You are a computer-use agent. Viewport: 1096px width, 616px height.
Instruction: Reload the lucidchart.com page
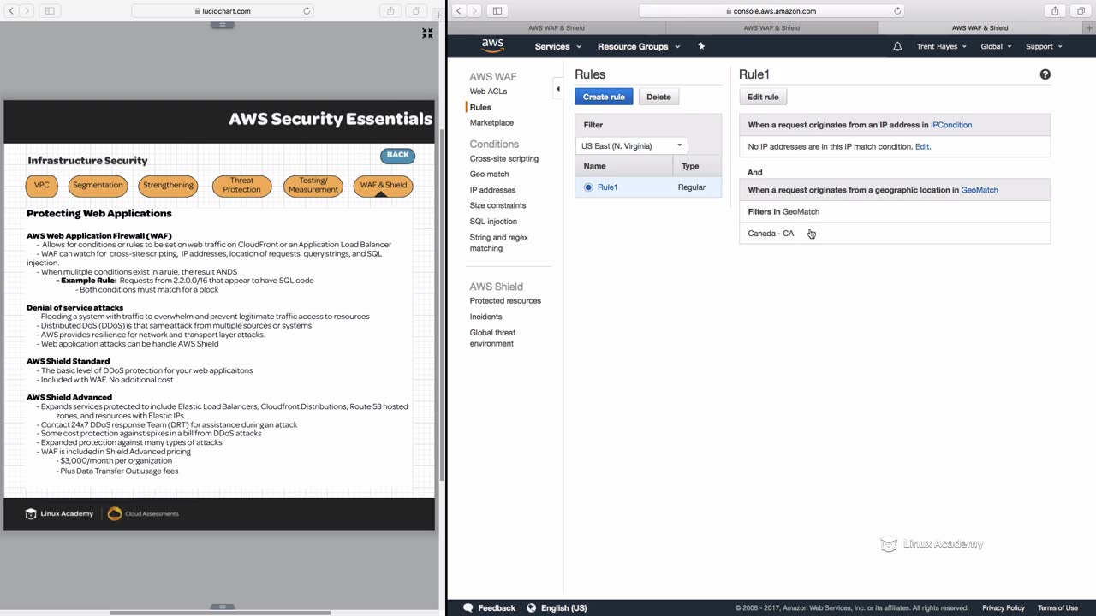coord(307,11)
